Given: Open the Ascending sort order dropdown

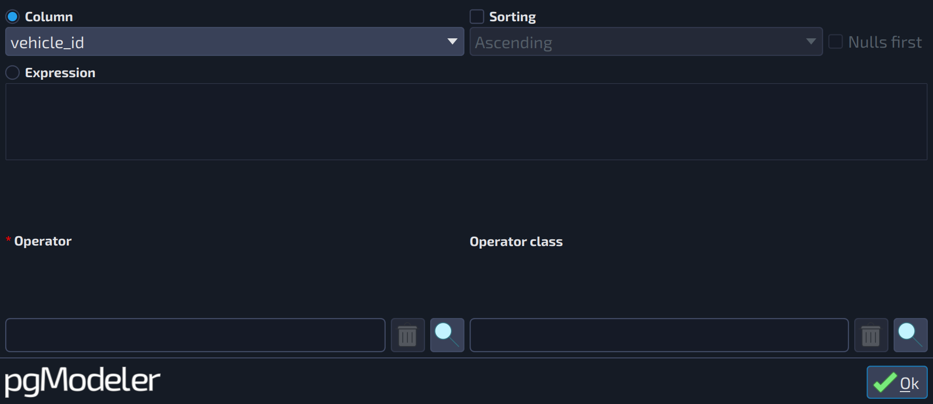Looking at the screenshot, I should (646, 41).
